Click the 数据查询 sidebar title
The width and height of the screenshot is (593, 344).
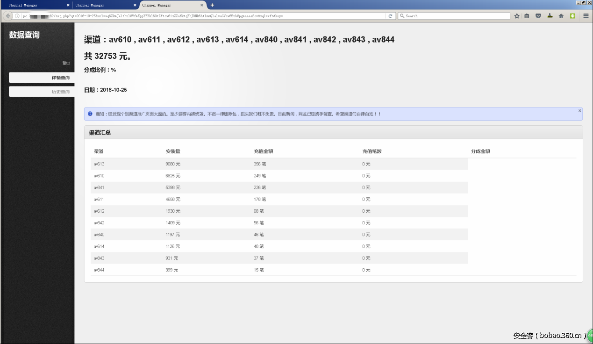pyautogui.click(x=24, y=35)
